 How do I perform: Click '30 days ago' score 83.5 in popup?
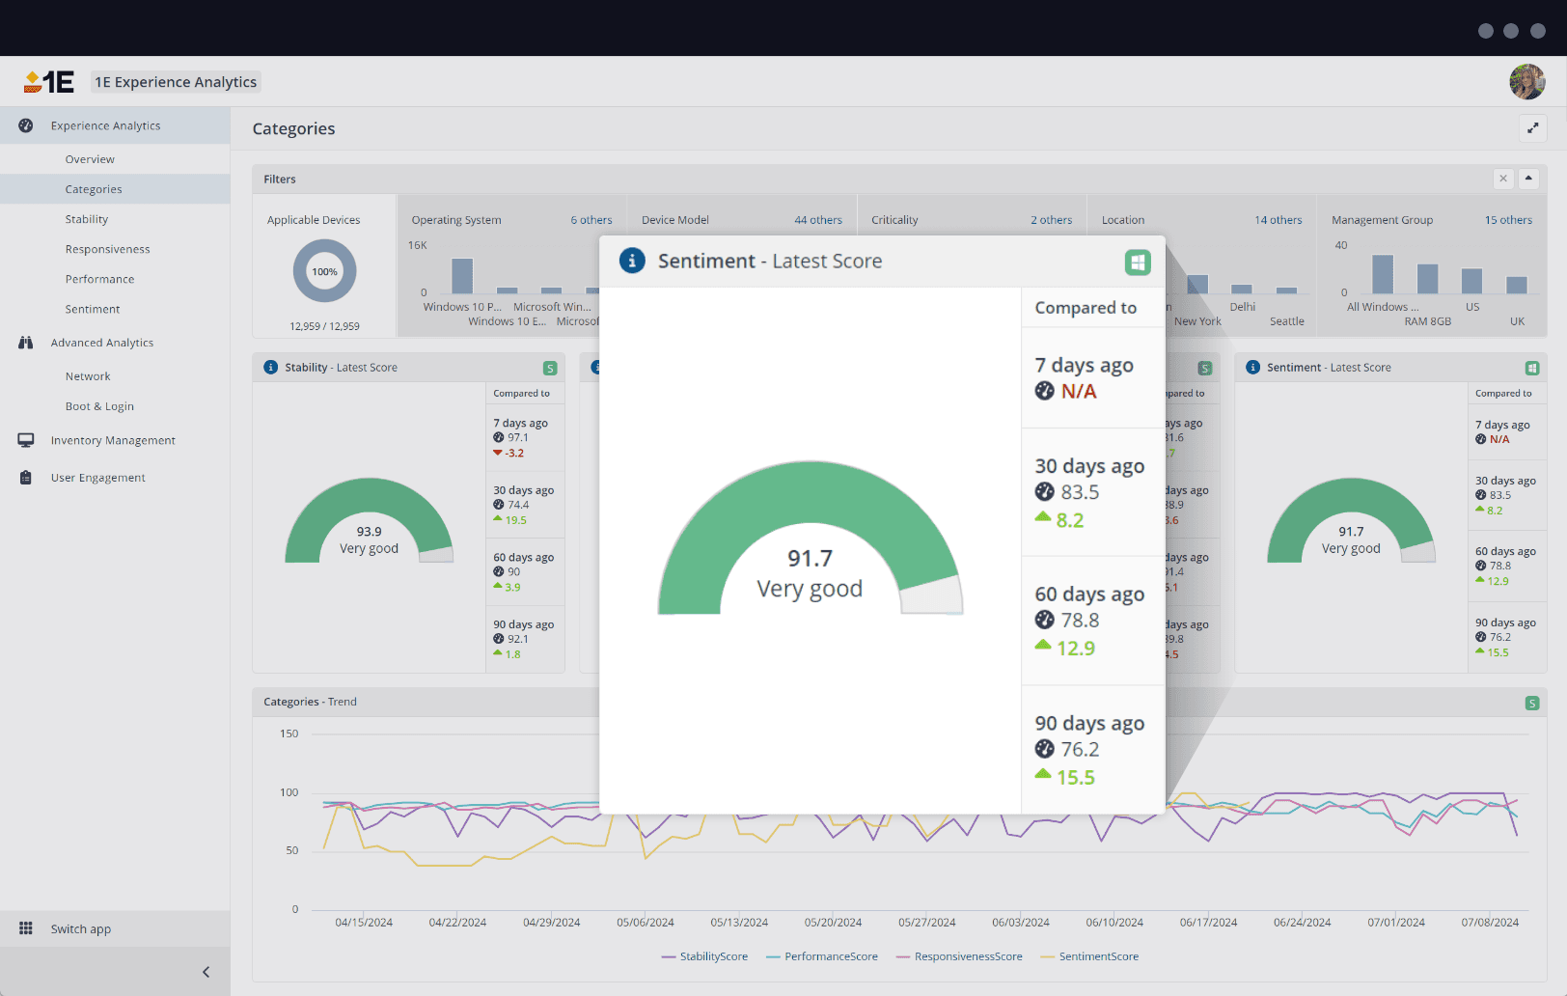(1080, 492)
